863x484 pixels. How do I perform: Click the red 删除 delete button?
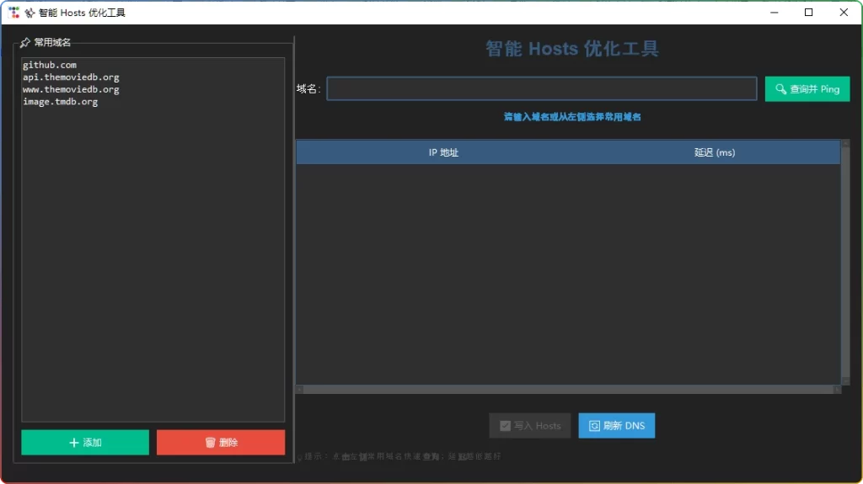point(221,442)
